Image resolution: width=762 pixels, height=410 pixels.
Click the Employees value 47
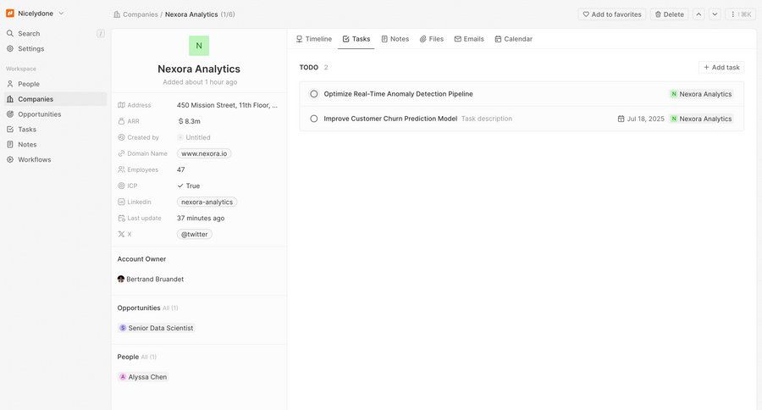click(181, 169)
